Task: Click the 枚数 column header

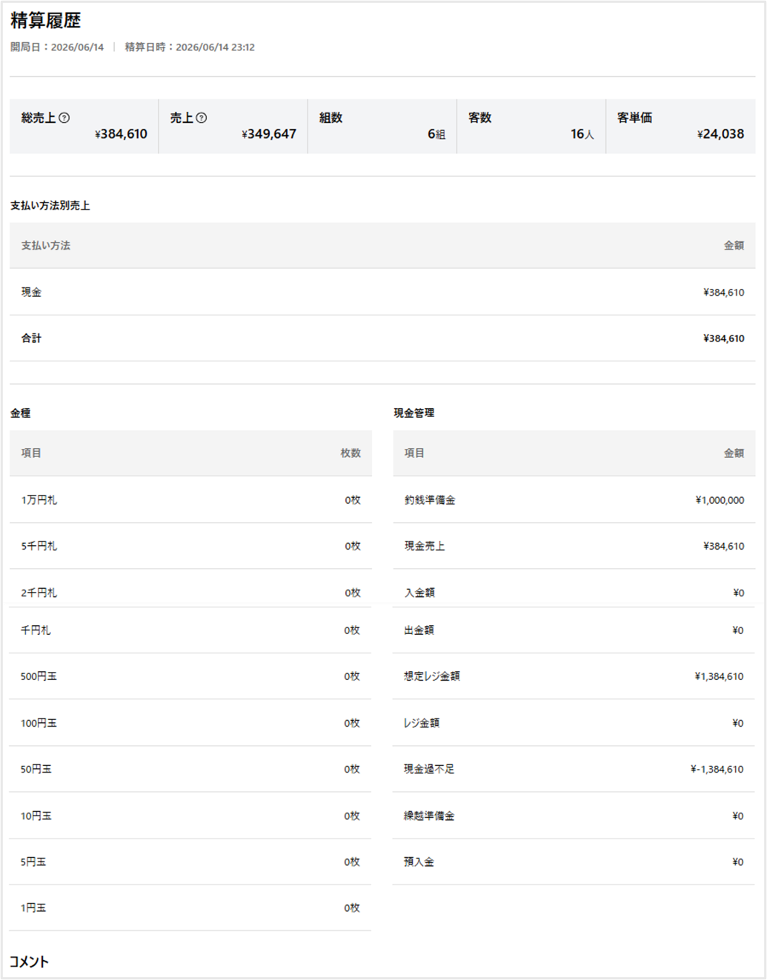Action: (x=351, y=453)
